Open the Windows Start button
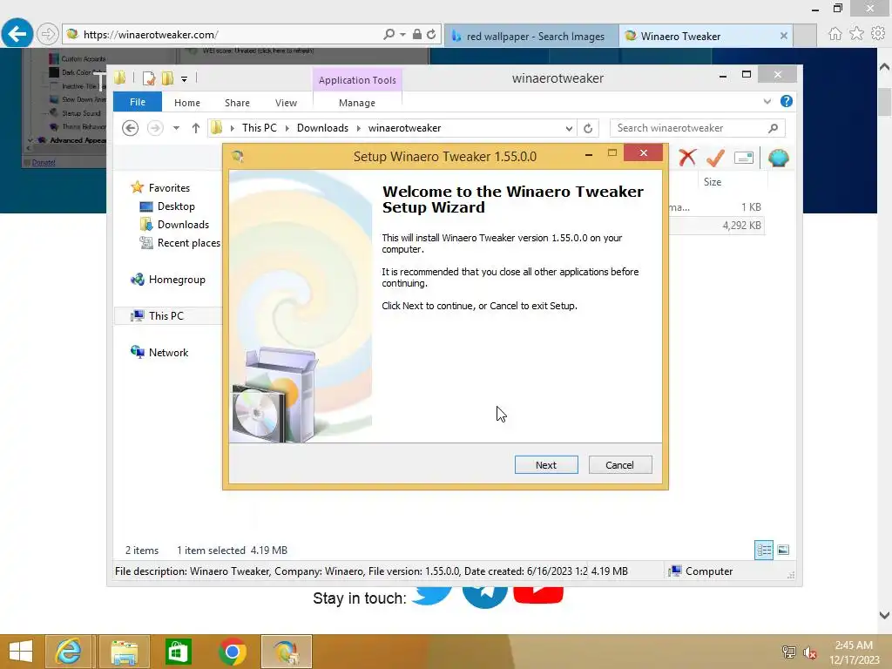892x669 pixels. point(21,652)
